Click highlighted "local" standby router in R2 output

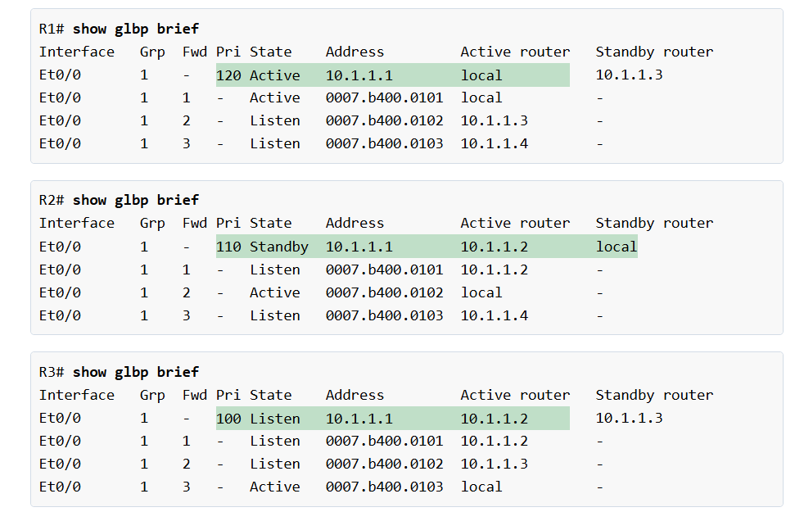(616, 247)
